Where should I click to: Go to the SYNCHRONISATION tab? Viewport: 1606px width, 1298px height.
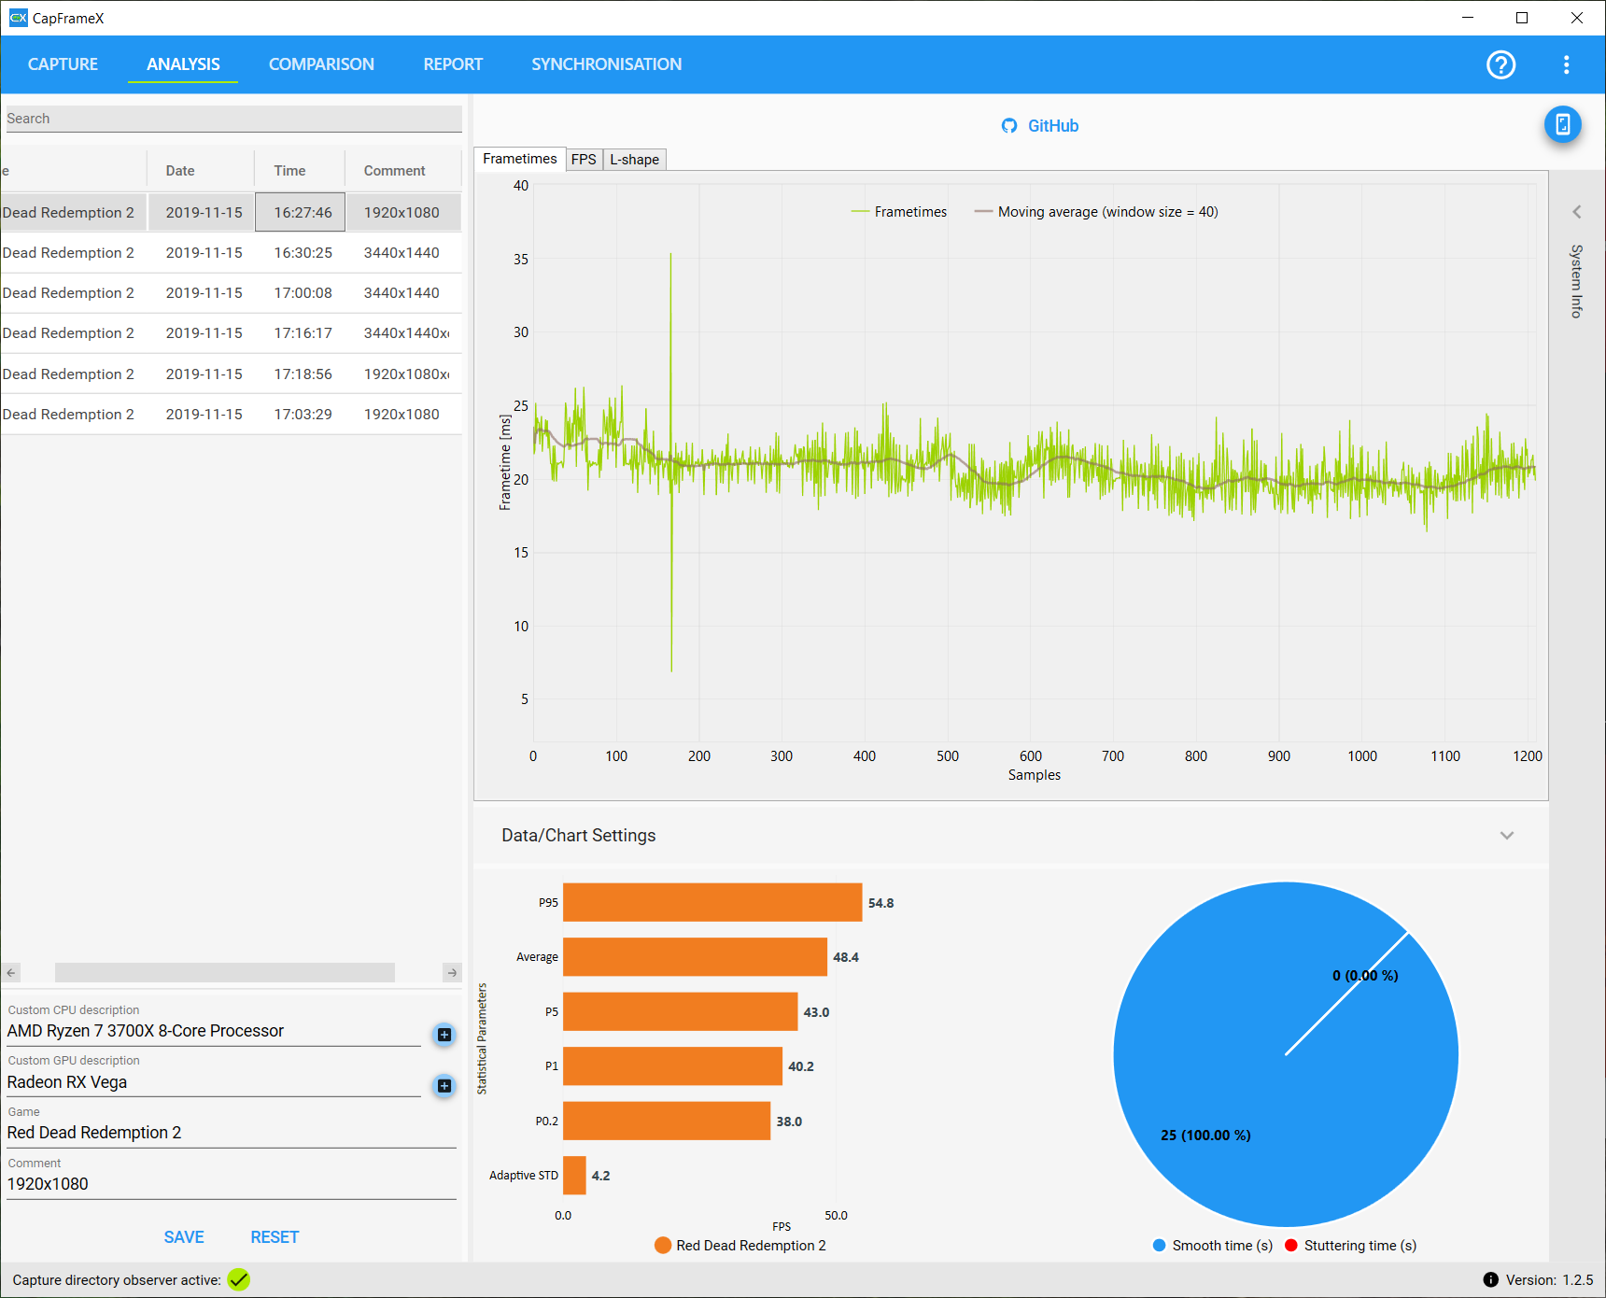click(x=606, y=64)
